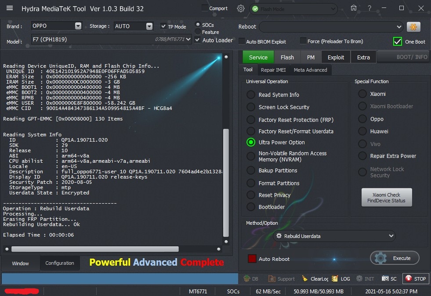
Task: Toggle the One Boot checkbox
Action: coord(398,41)
